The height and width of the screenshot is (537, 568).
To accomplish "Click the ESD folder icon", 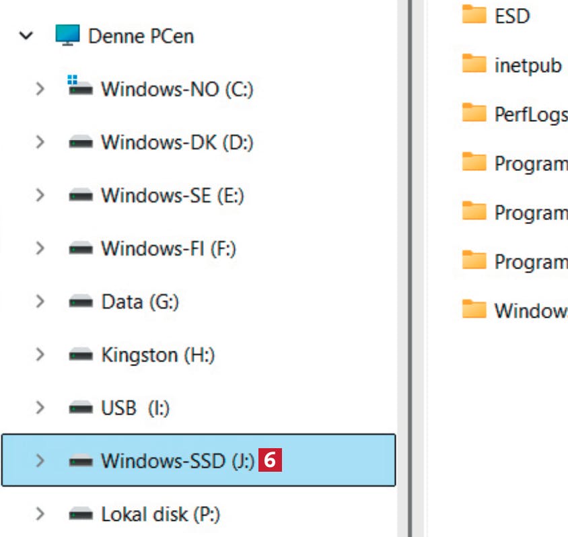I will [x=474, y=14].
